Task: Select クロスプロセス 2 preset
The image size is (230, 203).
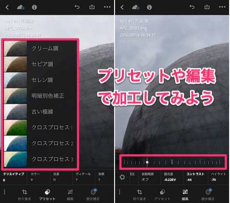Action: (40, 143)
